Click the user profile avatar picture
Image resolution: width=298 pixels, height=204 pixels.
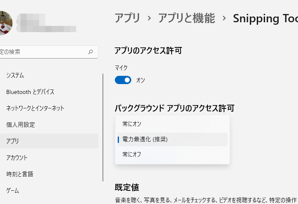click(x=8, y=22)
